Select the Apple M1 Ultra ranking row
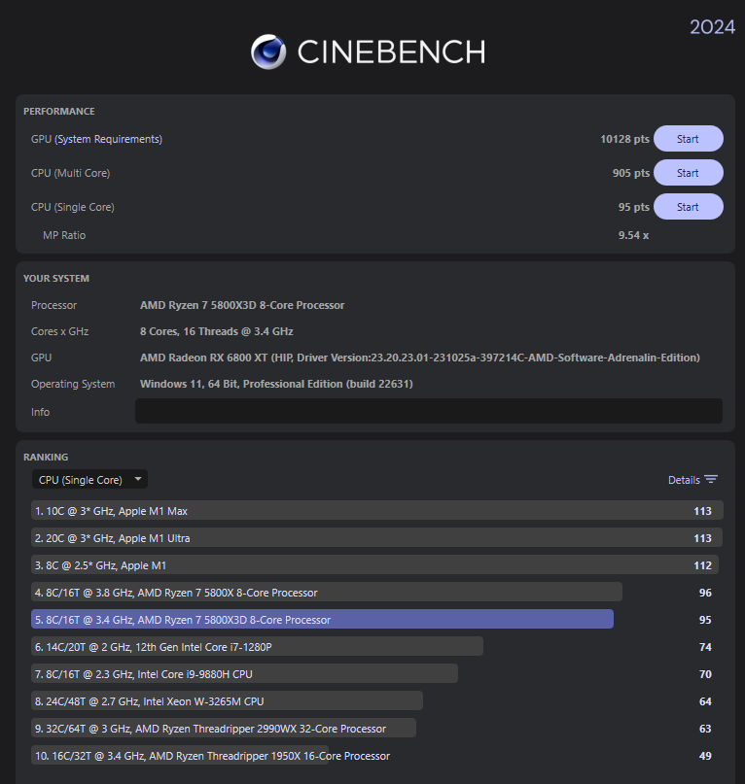The width and height of the screenshot is (745, 784). click(377, 538)
